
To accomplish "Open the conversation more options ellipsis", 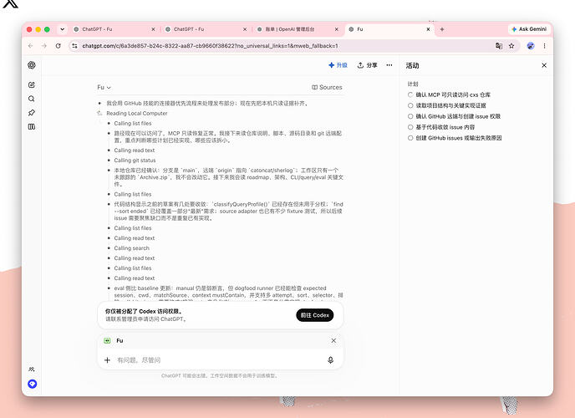I will [x=389, y=65].
